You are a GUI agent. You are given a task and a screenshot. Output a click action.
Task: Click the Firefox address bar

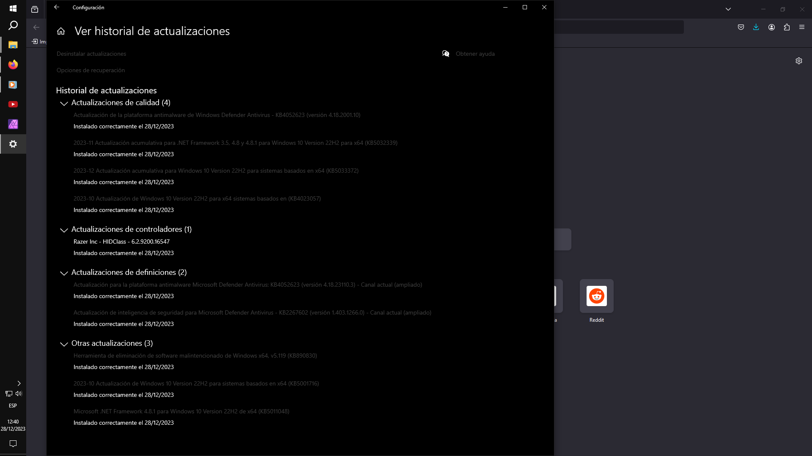(619, 27)
